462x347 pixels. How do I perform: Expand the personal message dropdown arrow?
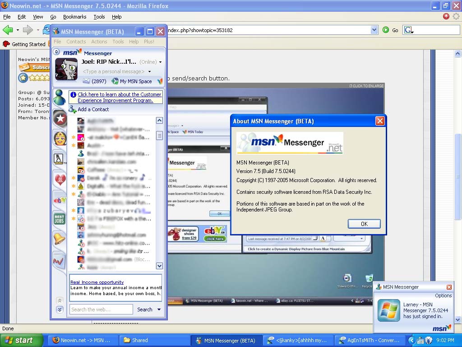[x=149, y=72]
